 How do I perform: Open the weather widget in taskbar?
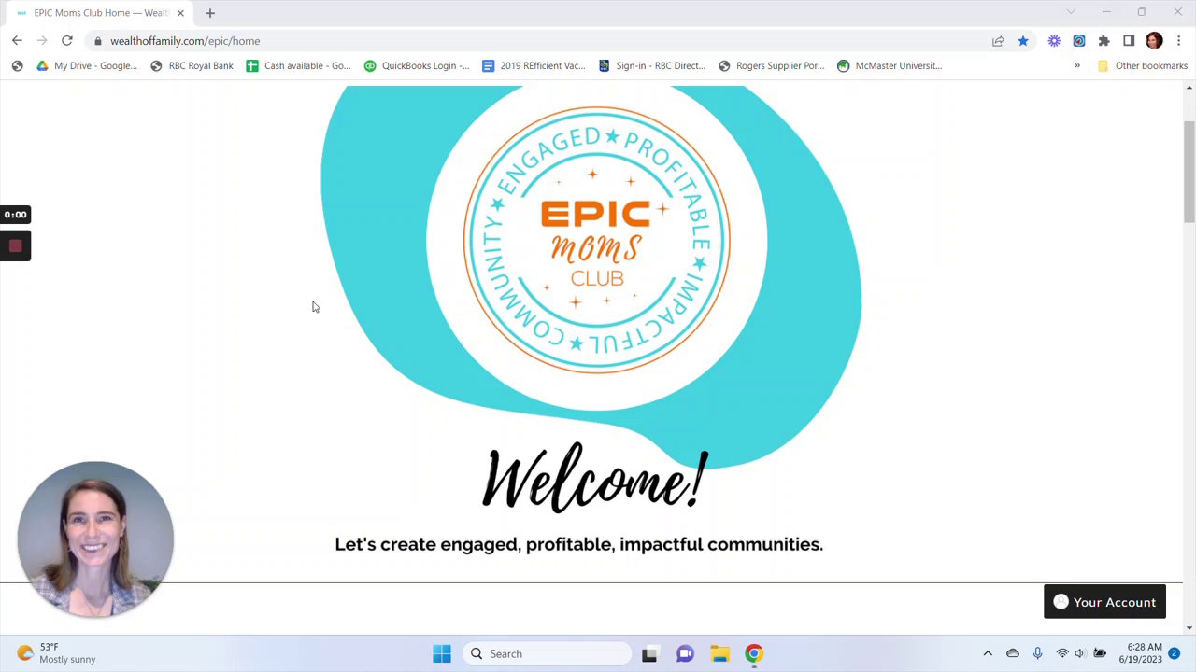tap(56, 653)
